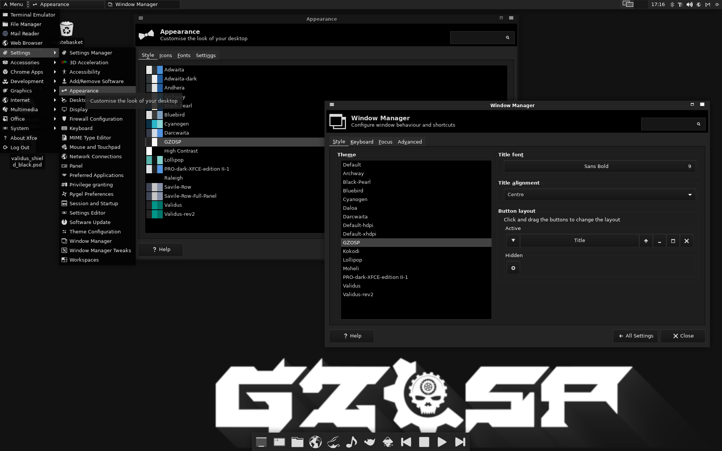
Task: Open Show Desktop icon in the dock
Action: click(x=261, y=442)
